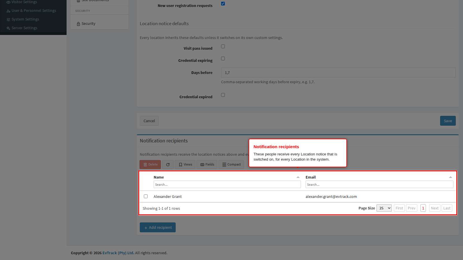
Task: Select Alexander Grant row checkbox
Action: 146,196
